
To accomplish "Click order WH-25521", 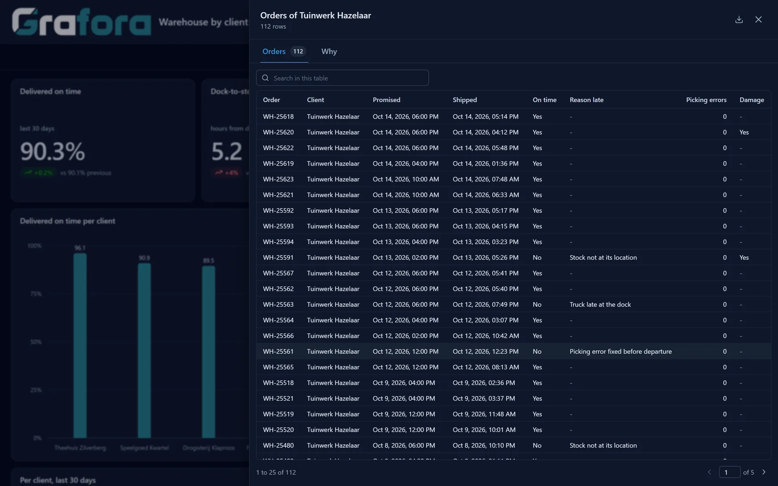I will pos(278,399).
